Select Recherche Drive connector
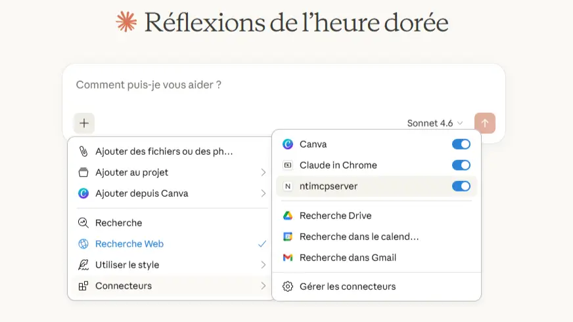This screenshot has height=322, width=573. pyautogui.click(x=335, y=216)
